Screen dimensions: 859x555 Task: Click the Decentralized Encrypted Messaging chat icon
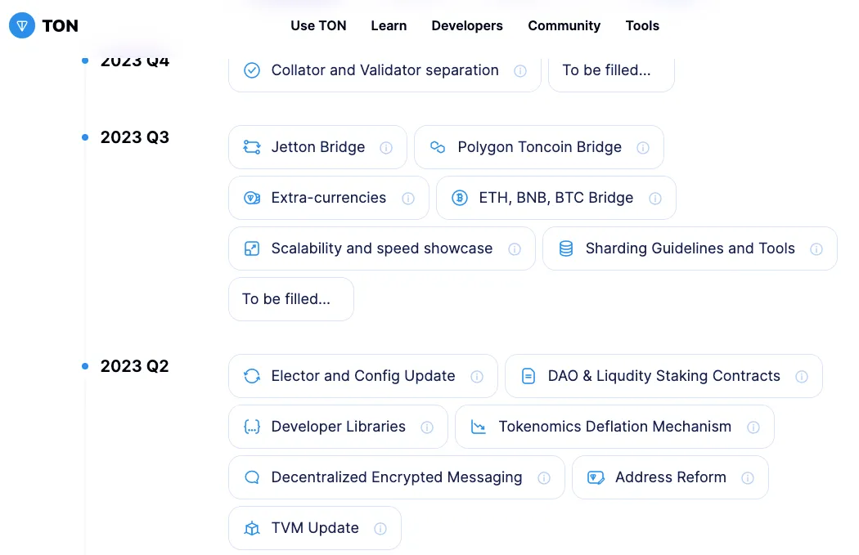click(252, 477)
